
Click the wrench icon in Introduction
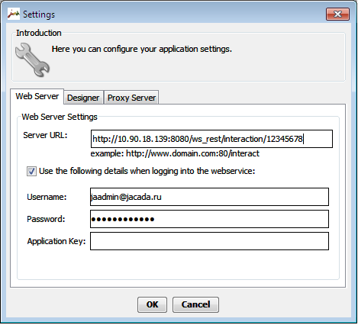(x=32, y=60)
